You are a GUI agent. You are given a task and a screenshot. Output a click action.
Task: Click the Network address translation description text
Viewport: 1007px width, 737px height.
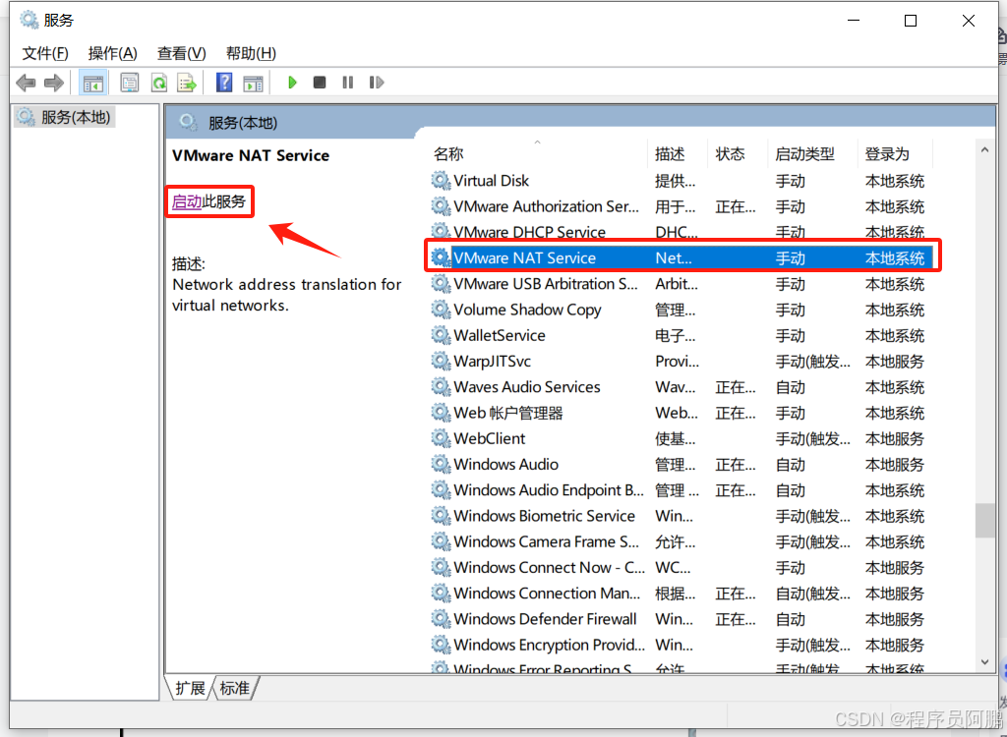pyautogui.click(x=286, y=295)
